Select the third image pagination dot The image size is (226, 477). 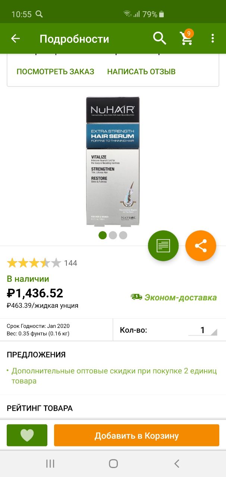(123, 235)
